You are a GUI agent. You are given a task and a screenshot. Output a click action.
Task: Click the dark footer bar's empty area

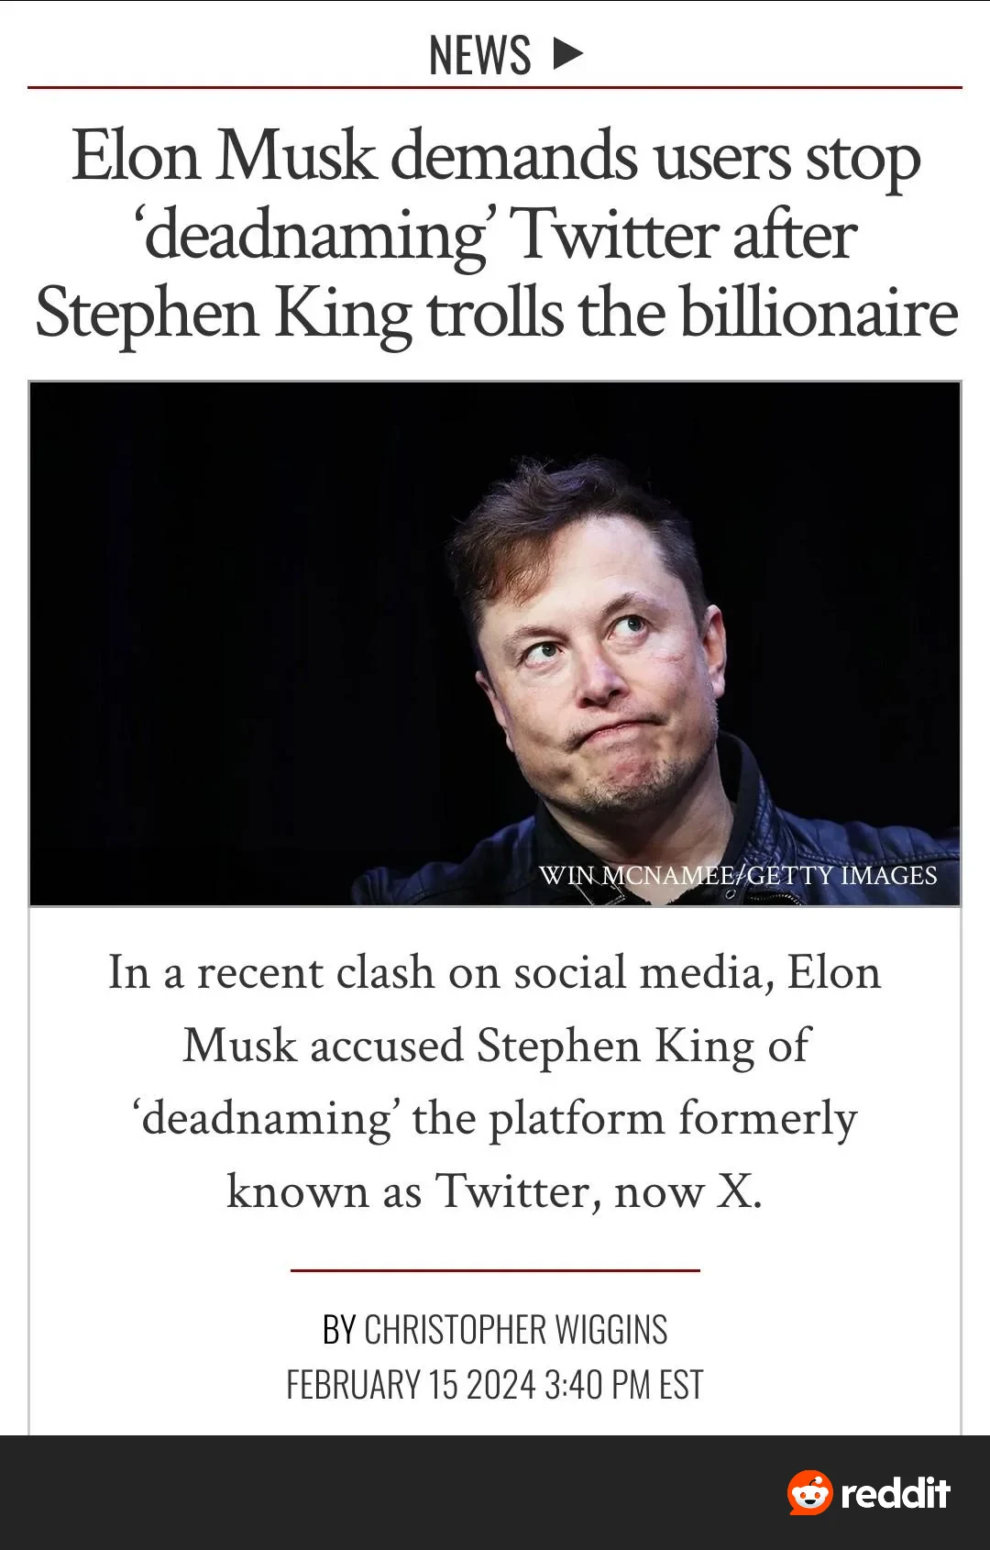pos(367,1493)
